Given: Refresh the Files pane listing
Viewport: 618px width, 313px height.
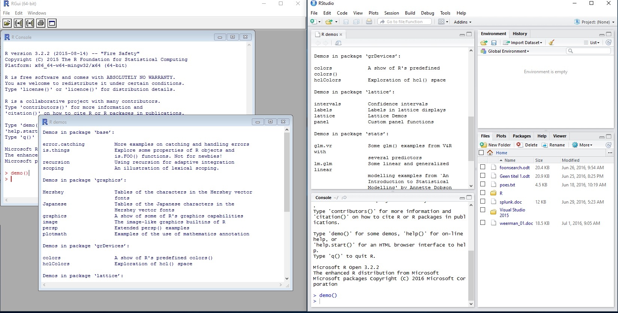Looking at the screenshot, I should [x=608, y=145].
